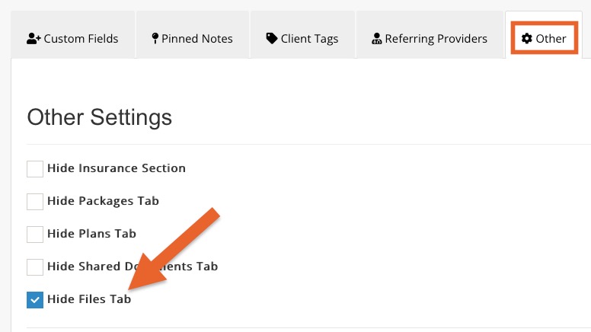Viewport: 591px width, 332px height.
Task: Enable the Hide Insurance Section checkbox
Action: click(35, 169)
